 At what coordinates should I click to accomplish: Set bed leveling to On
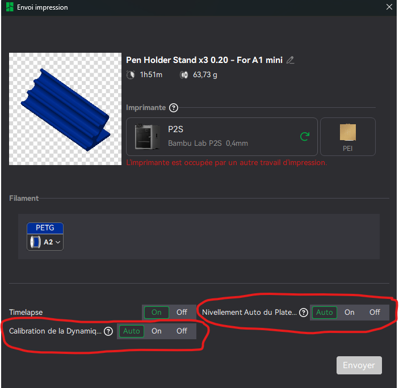[x=350, y=313]
